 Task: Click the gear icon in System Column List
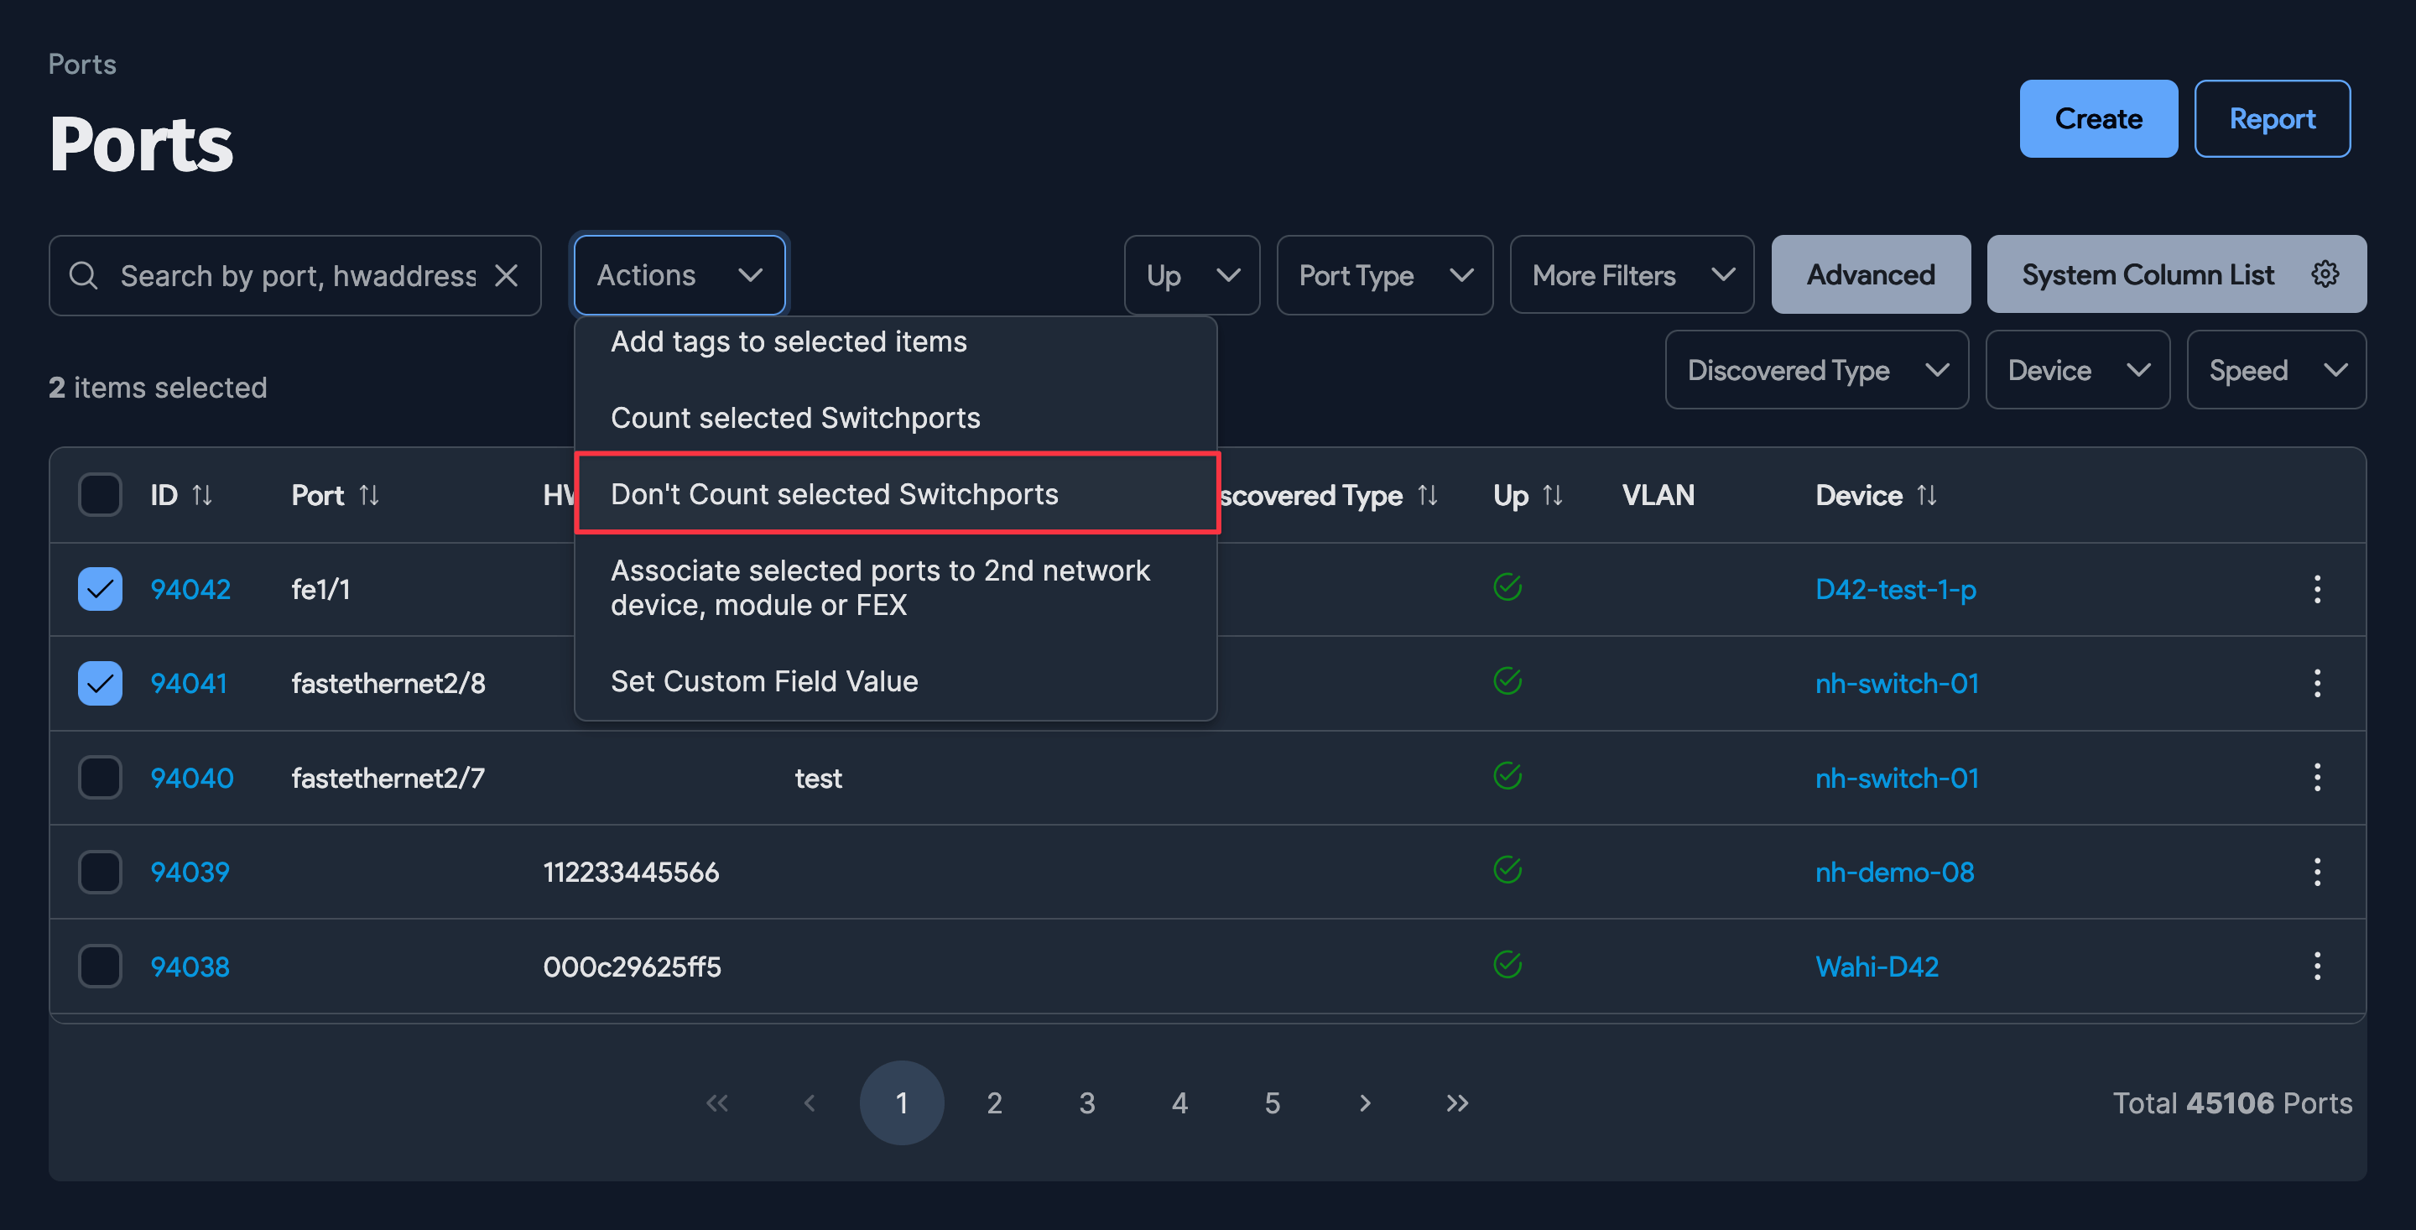click(x=2324, y=274)
